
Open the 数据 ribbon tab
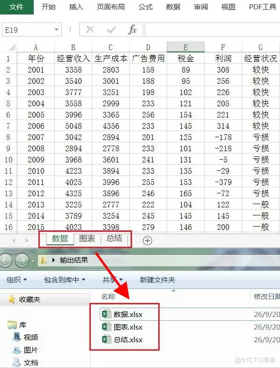pos(173,7)
